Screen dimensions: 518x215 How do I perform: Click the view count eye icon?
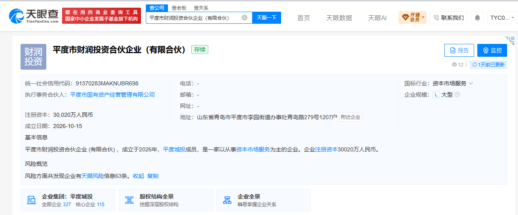click(454, 65)
